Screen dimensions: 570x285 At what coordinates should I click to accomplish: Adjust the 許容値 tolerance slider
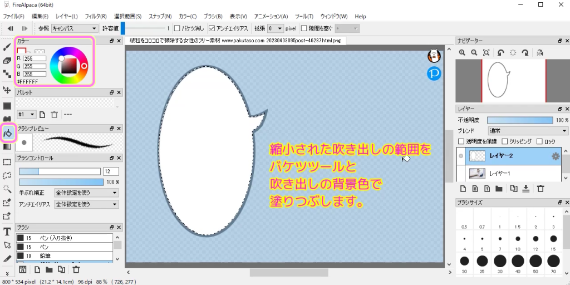coord(143,28)
